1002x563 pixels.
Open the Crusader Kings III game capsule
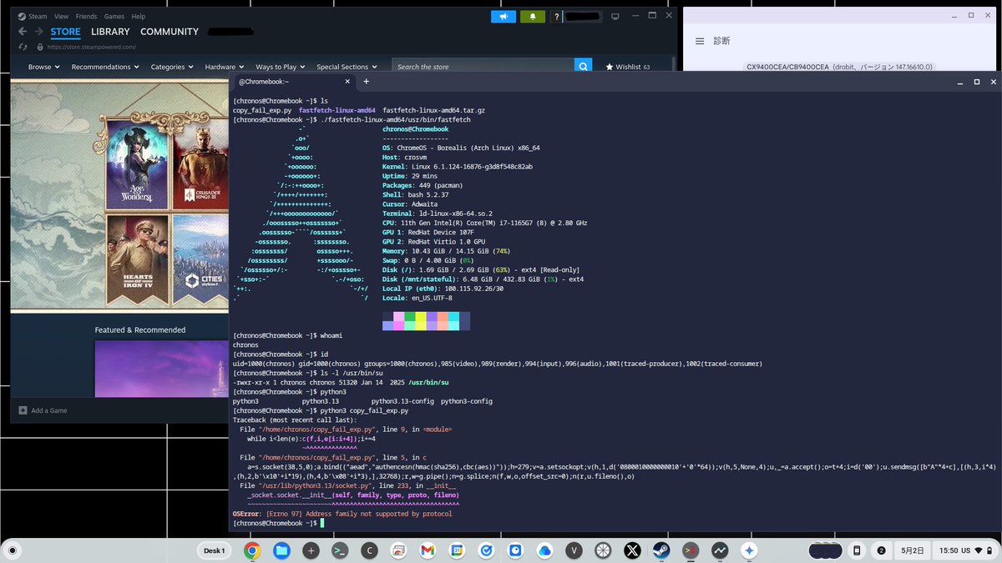[201, 166]
